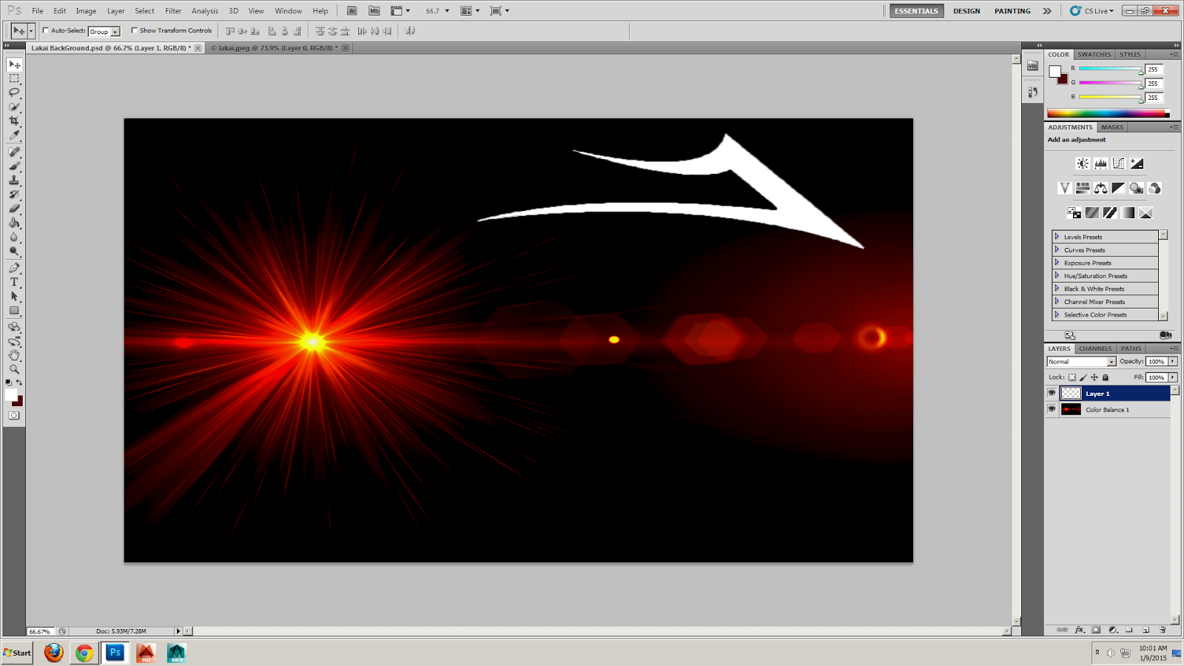Add a layer mask
1184x666 pixels.
coord(1096,630)
